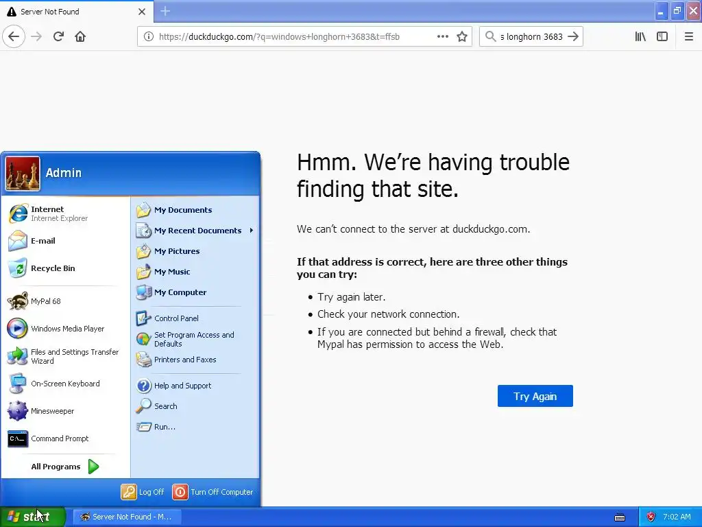The height and width of the screenshot is (527, 702).
Task: Launch MyPal 68 raccoon browser
Action: click(x=65, y=301)
